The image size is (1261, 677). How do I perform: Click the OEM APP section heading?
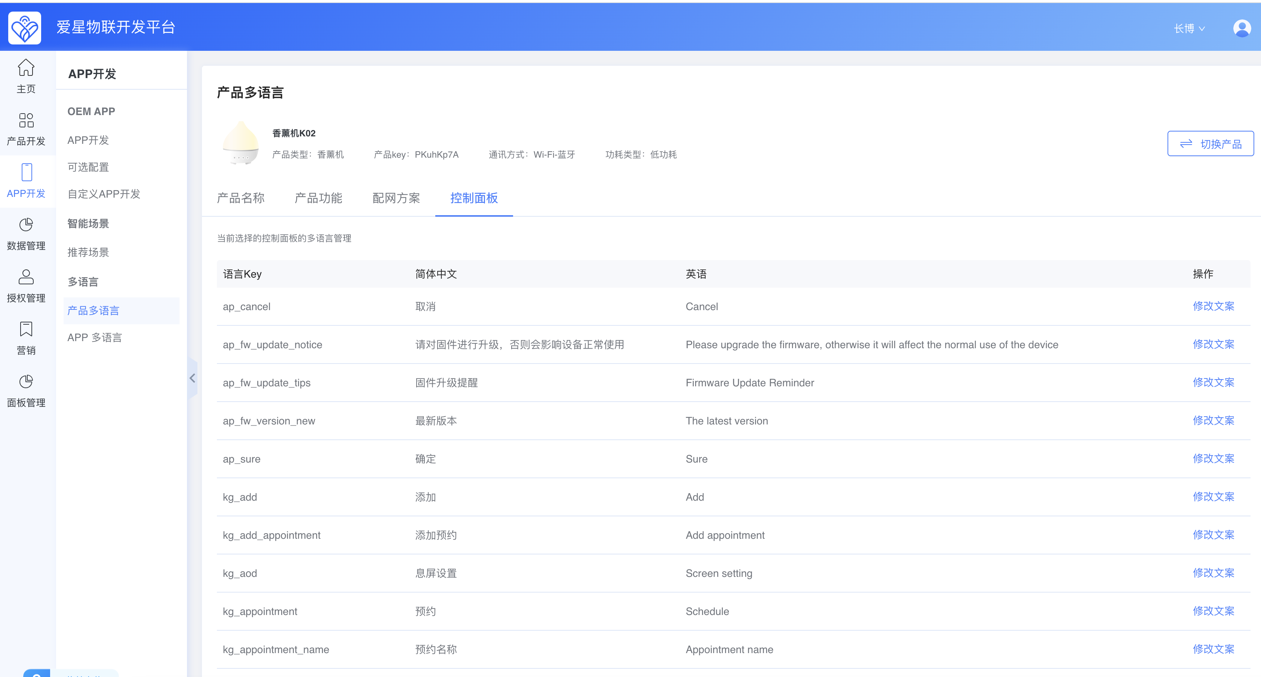91,112
